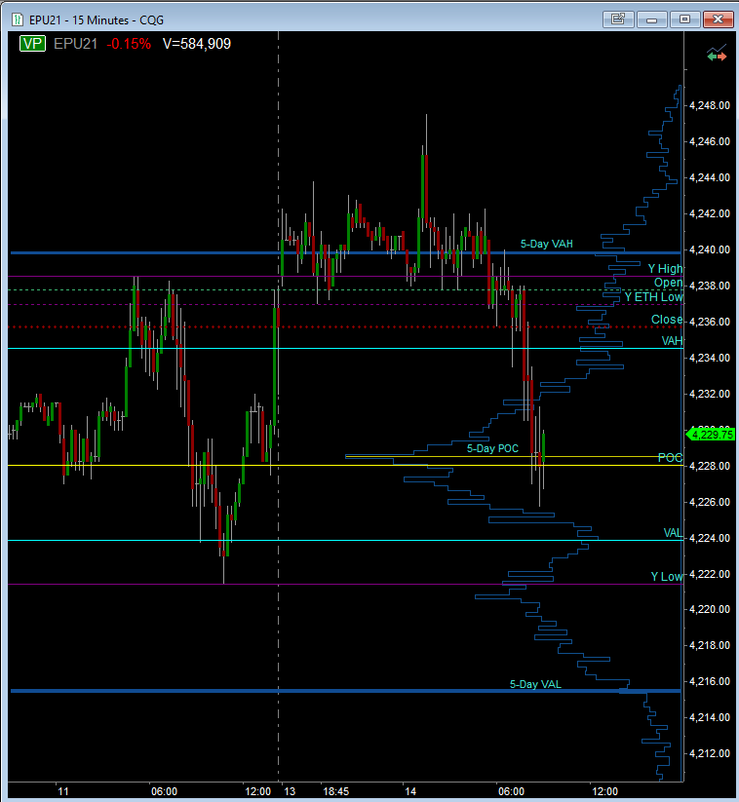Click the 5-Day POC label
739x802 pixels.
click(492, 448)
